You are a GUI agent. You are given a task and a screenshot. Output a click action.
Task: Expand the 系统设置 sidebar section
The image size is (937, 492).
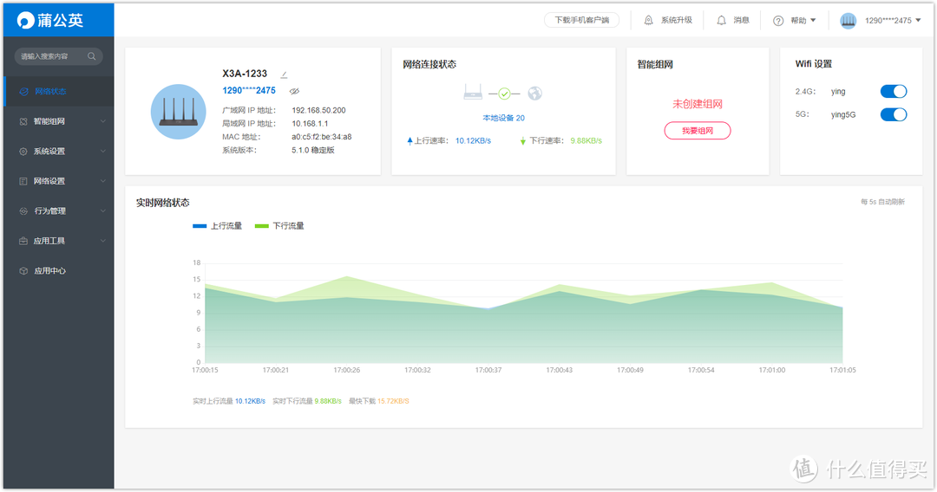[59, 152]
